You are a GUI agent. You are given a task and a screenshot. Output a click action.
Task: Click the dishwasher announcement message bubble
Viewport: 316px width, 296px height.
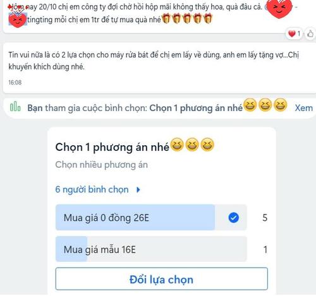(159, 68)
